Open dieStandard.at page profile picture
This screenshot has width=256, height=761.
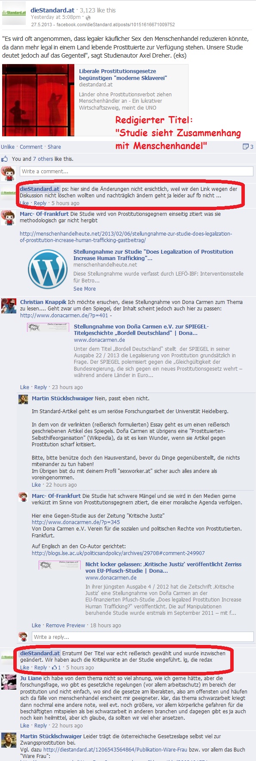pos(14,13)
